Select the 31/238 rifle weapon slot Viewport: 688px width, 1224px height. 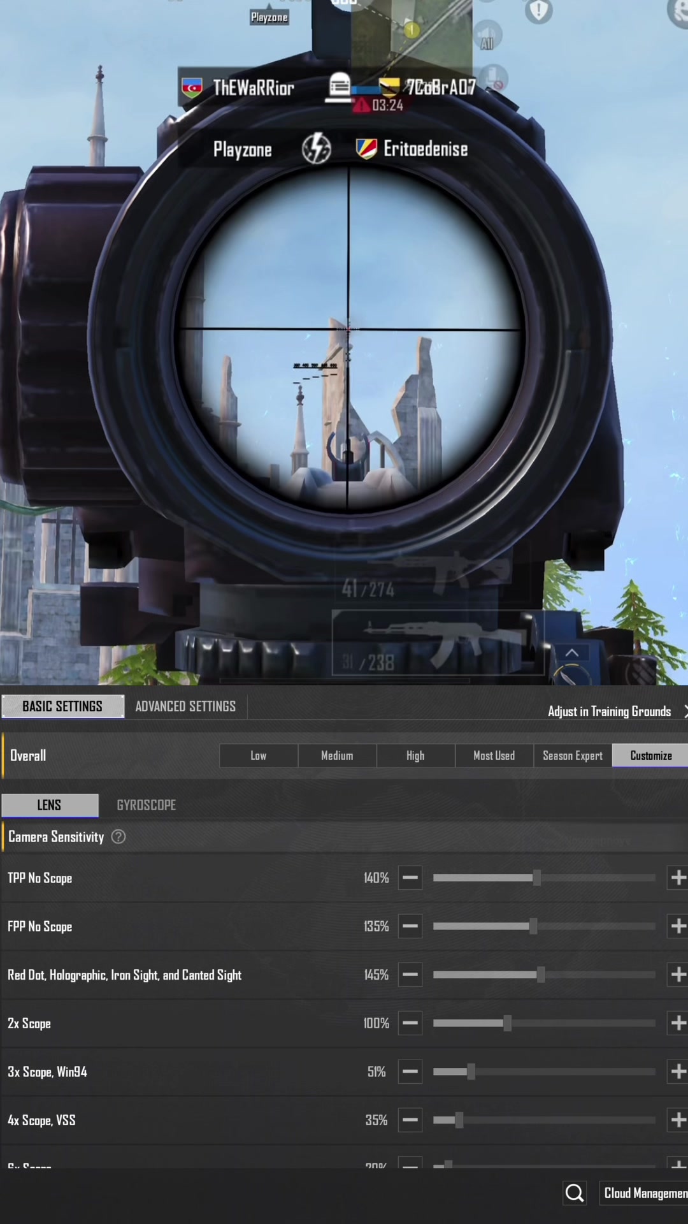coord(438,643)
